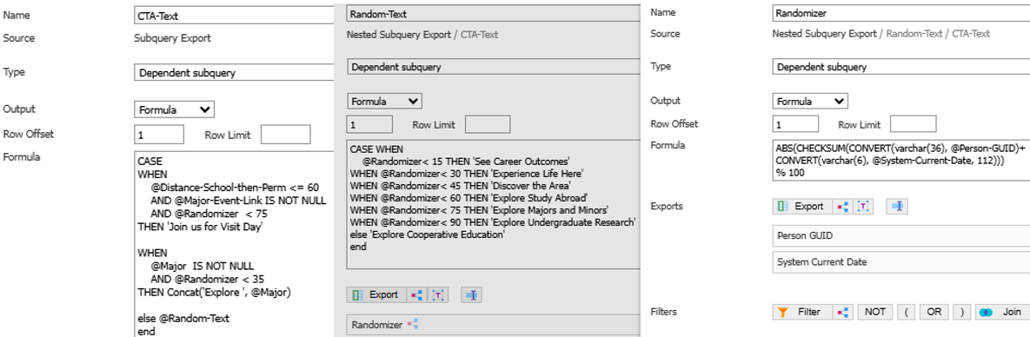Click 'Subquery Export' source text in CTA-Text panel
Image resolution: width=1030 pixels, height=337 pixels.
pyautogui.click(x=173, y=38)
